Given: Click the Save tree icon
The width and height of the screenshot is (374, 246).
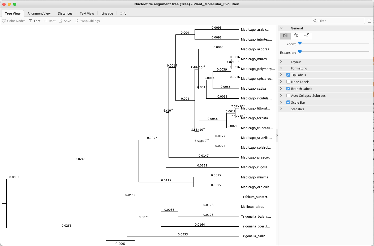Looking at the screenshot, I should 65,21.
